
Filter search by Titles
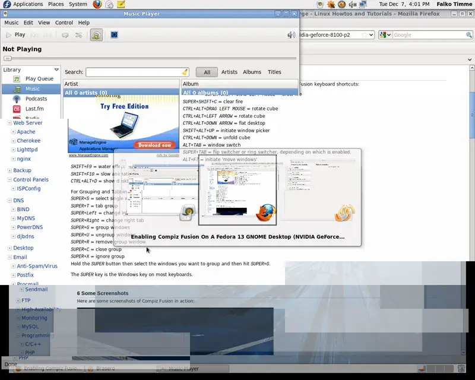274,72
